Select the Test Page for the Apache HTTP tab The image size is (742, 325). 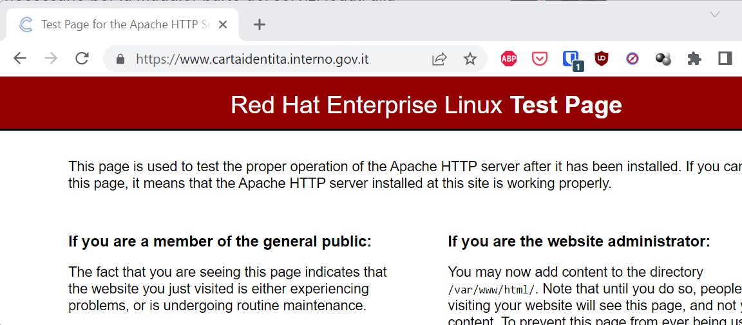click(x=122, y=24)
